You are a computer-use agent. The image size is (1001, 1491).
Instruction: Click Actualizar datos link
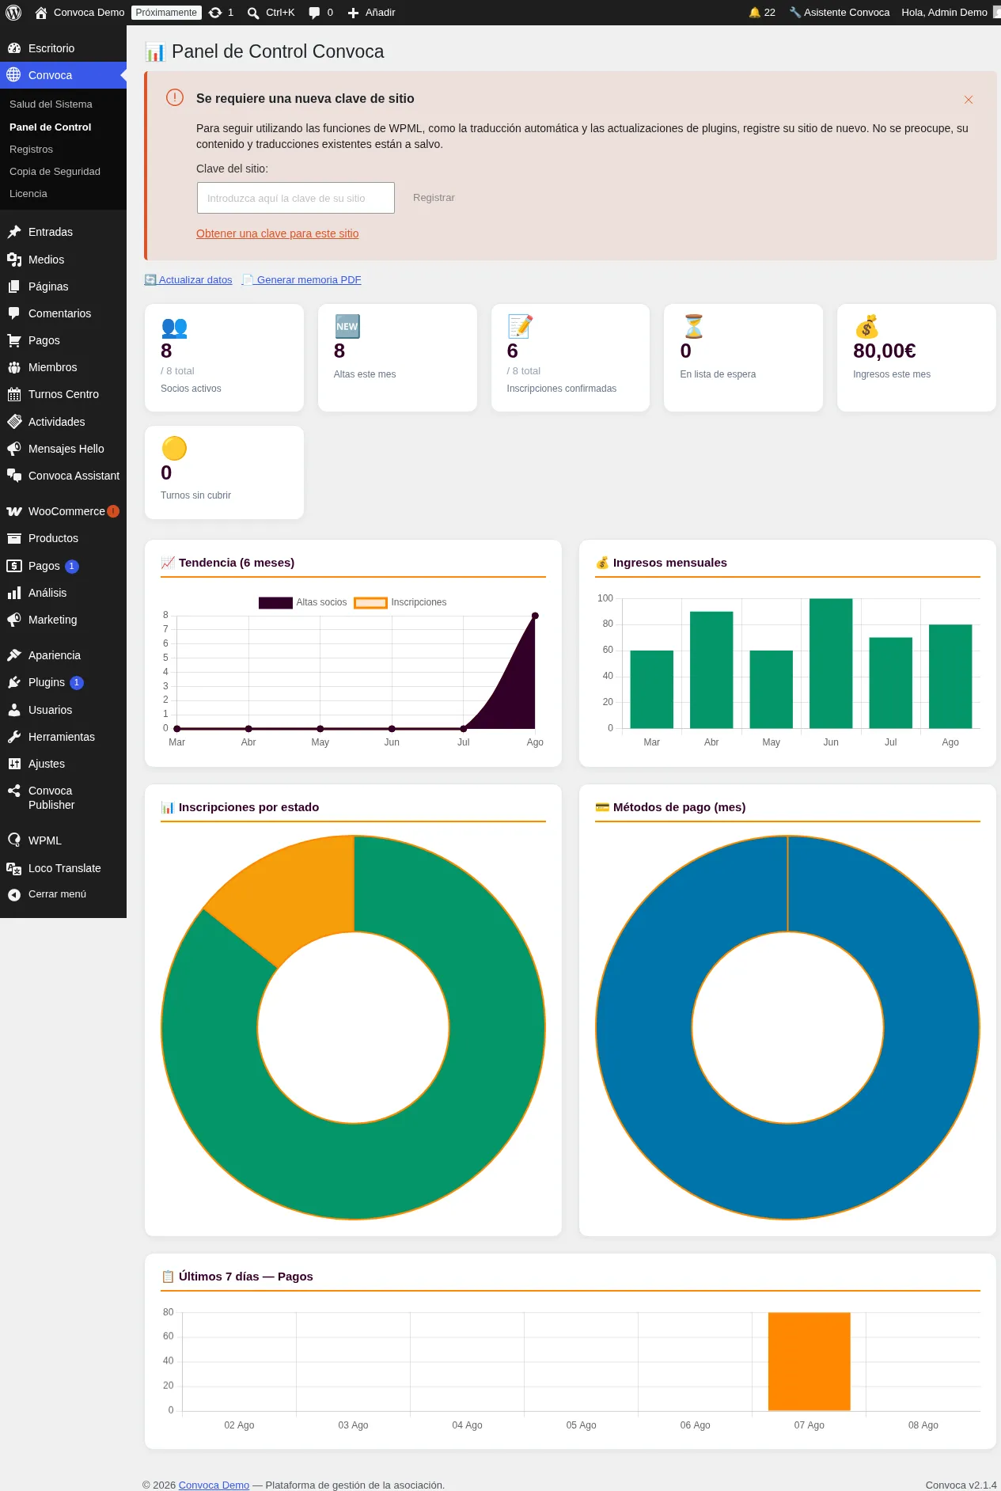(189, 280)
